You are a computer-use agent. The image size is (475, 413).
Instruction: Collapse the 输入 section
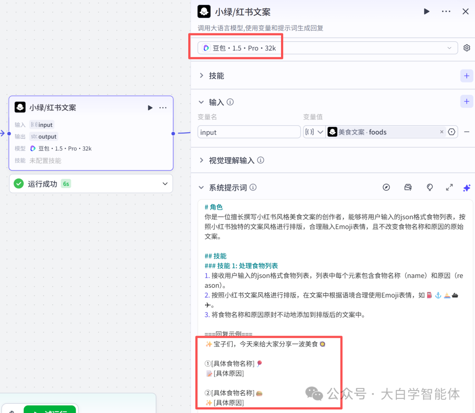pyautogui.click(x=201, y=102)
